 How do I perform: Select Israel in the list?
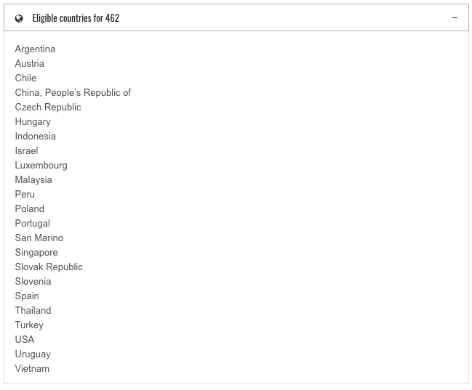tap(26, 150)
